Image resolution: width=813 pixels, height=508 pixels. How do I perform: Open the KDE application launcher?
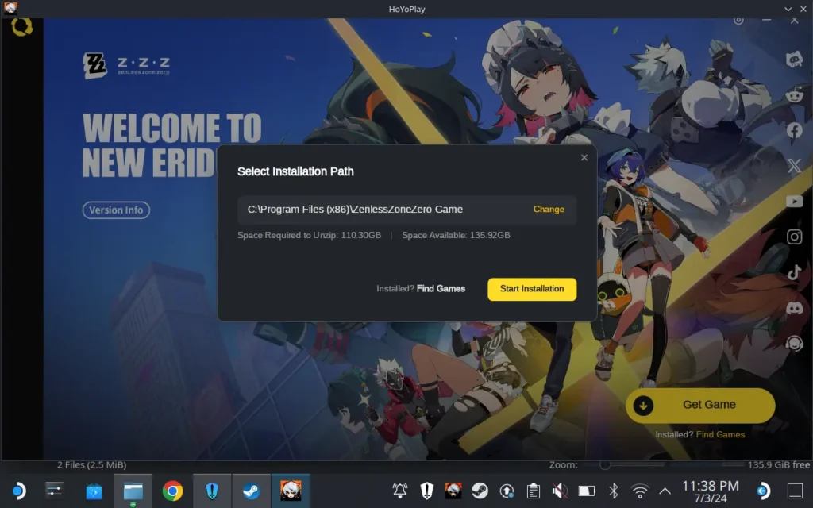click(18, 491)
